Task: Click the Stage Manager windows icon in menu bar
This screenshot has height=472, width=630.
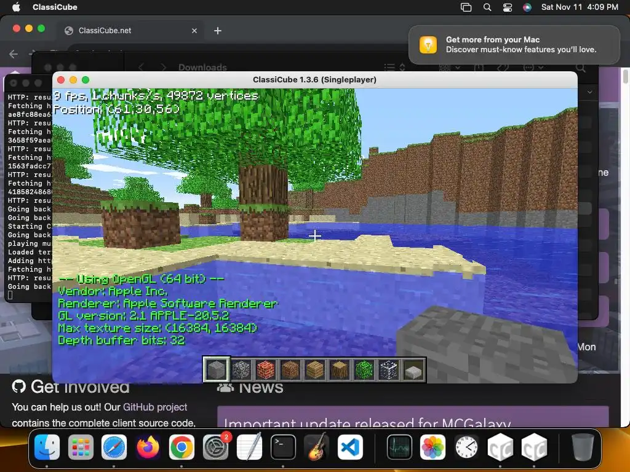Action: pos(466,7)
